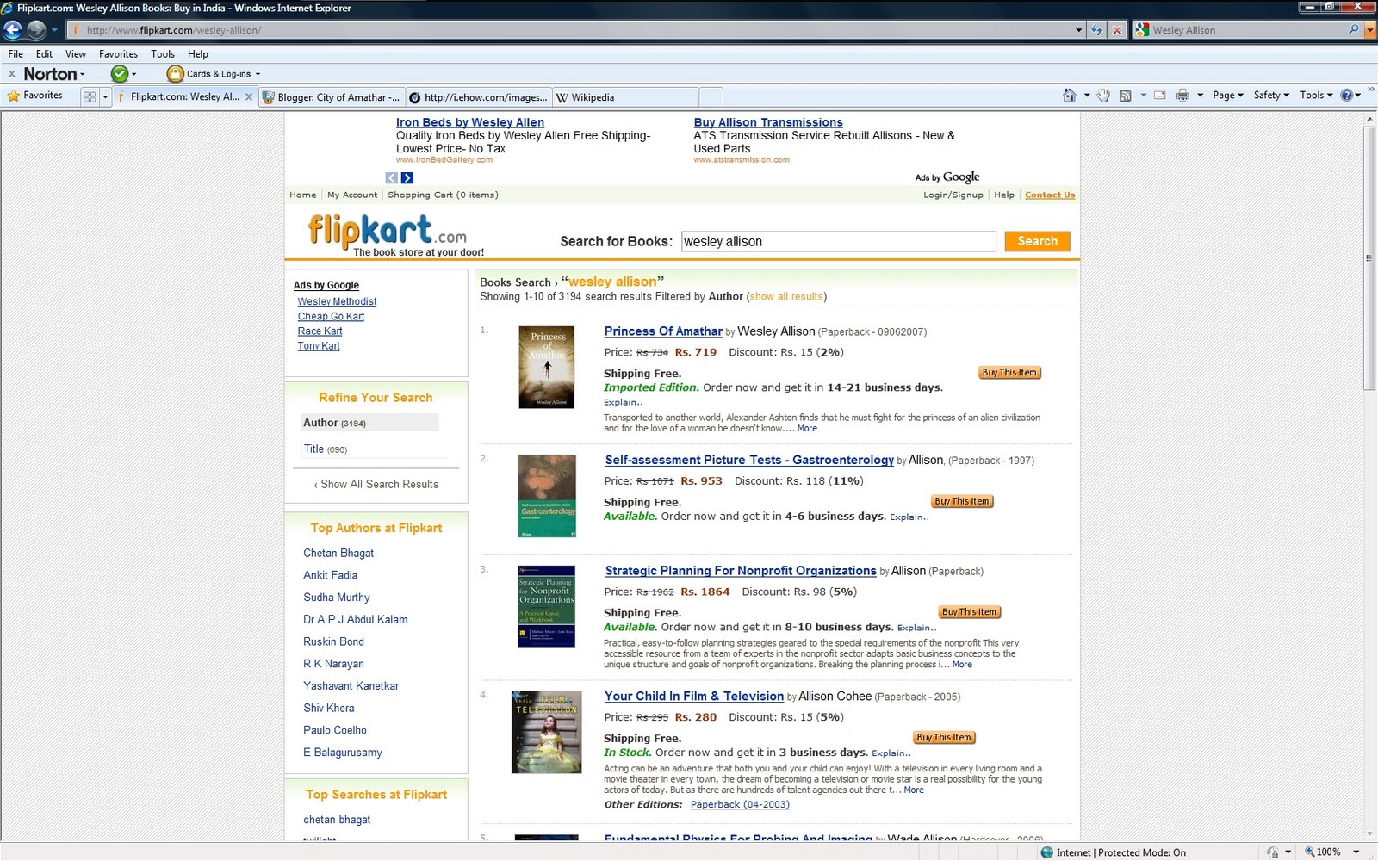Screen dimensions: 1378x861
Task: Click the Norton green checkmark status icon
Action: [120, 74]
